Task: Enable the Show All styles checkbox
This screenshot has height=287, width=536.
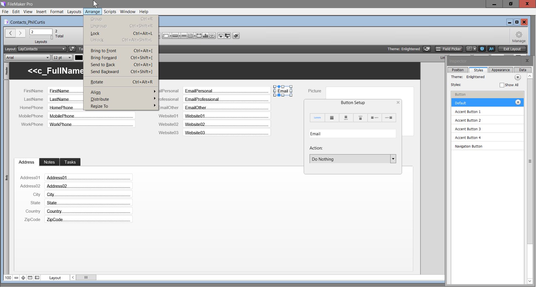Action: click(502, 85)
